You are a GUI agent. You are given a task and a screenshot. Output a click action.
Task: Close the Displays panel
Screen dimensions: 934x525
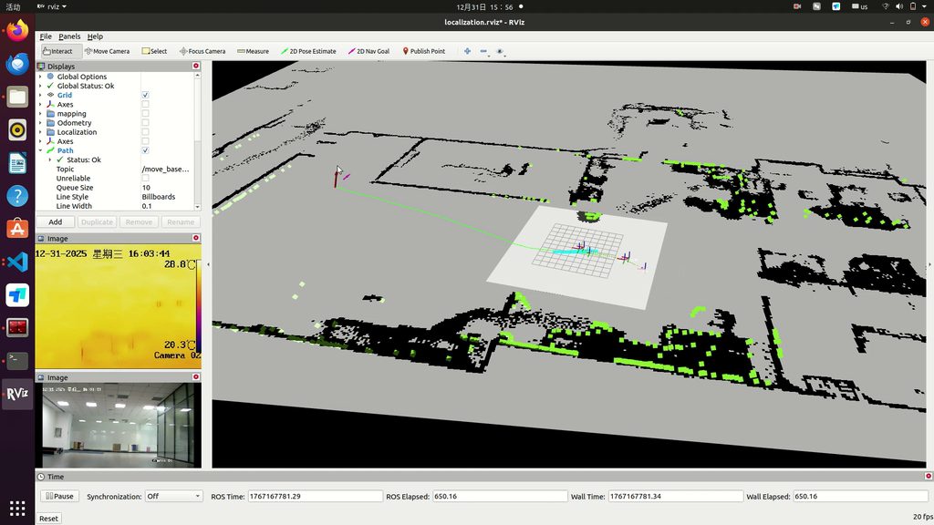pyautogui.click(x=195, y=66)
